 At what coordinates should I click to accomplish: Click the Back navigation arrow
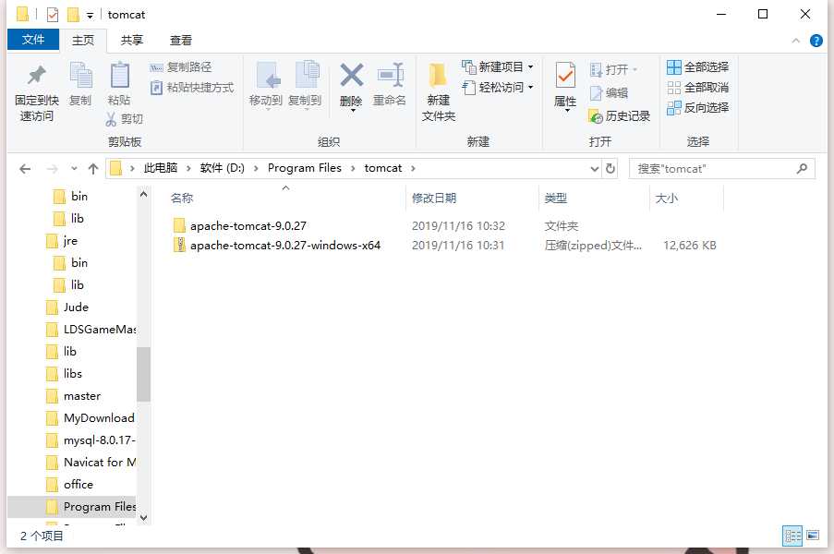(x=24, y=169)
